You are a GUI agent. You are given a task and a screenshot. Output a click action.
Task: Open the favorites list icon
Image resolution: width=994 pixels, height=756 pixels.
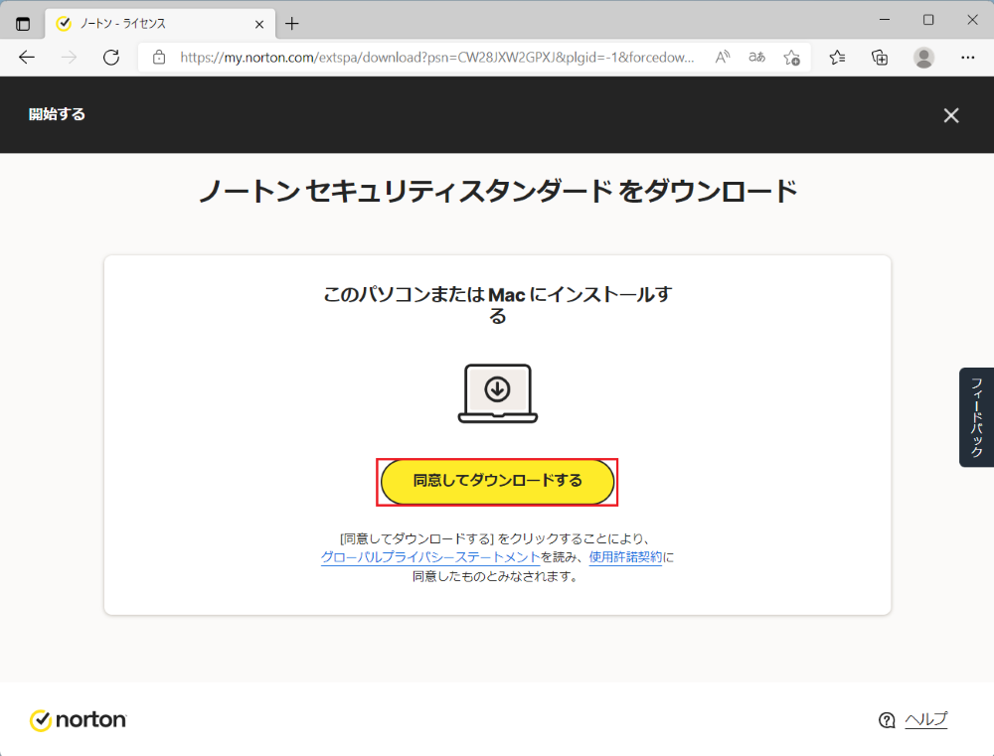(x=837, y=58)
